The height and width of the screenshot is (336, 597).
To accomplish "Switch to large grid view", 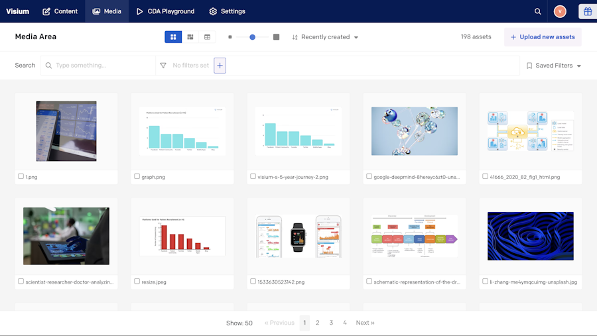I will click(173, 37).
